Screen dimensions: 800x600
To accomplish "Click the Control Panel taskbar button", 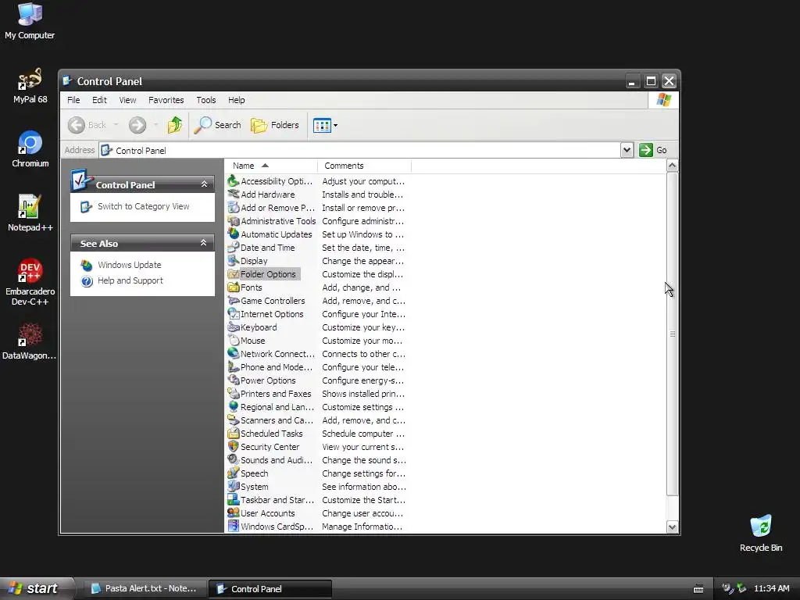I will pyautogui.click(x=270, y=589).
